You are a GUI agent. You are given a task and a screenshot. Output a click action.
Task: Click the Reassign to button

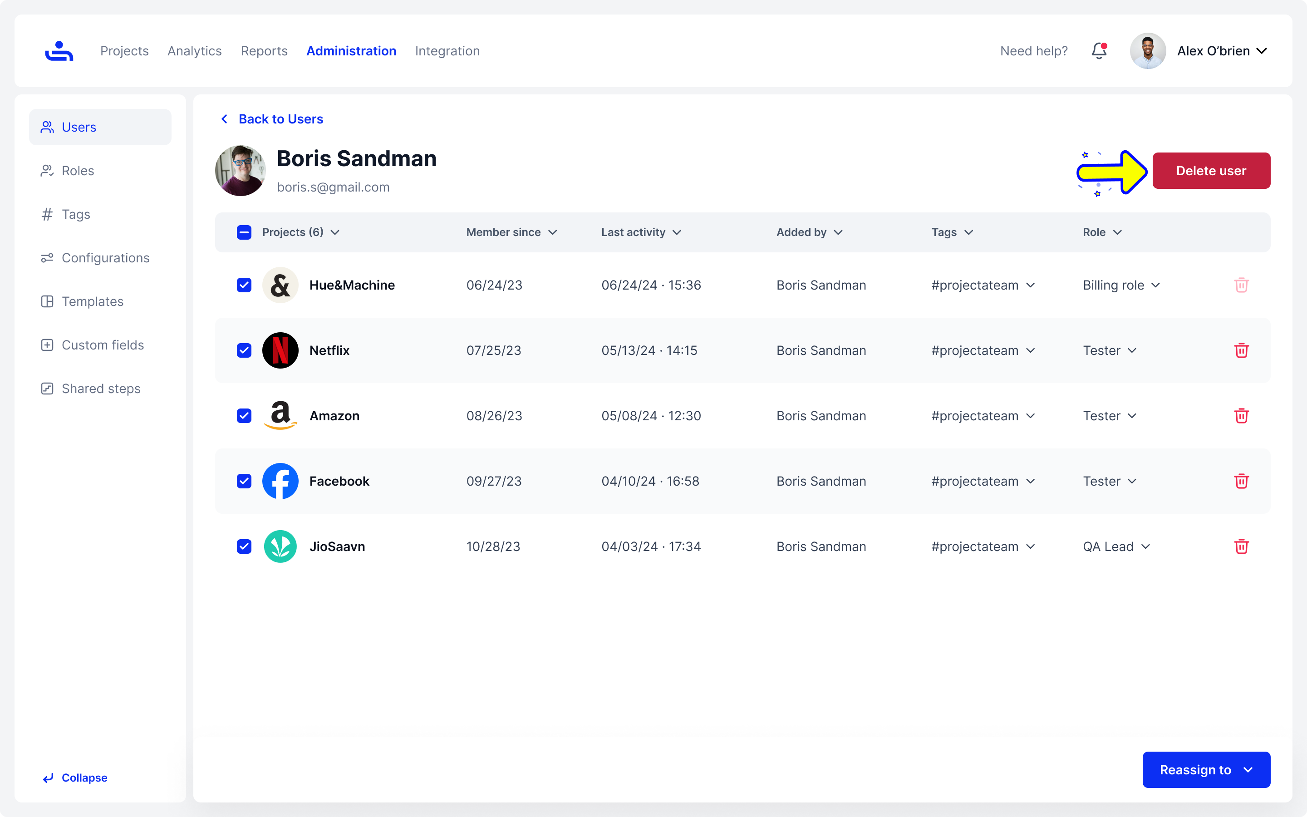point(1206,769)
